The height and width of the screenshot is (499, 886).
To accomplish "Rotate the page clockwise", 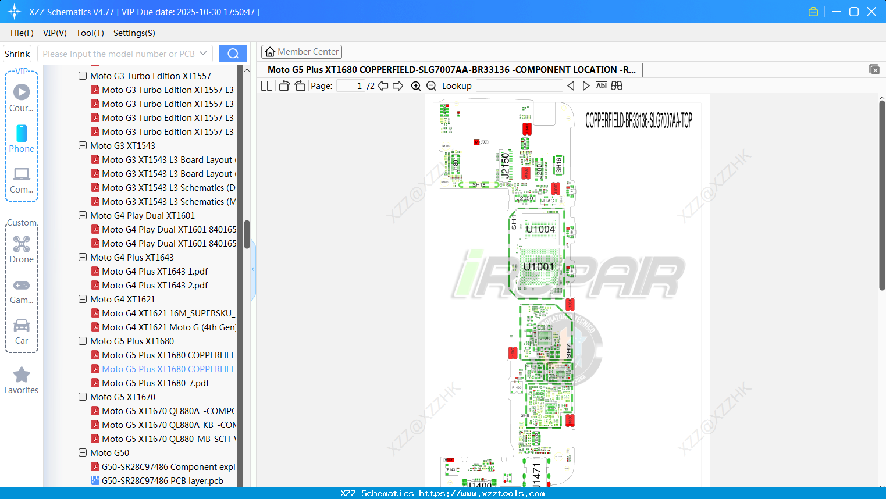I will click(300, 86).
